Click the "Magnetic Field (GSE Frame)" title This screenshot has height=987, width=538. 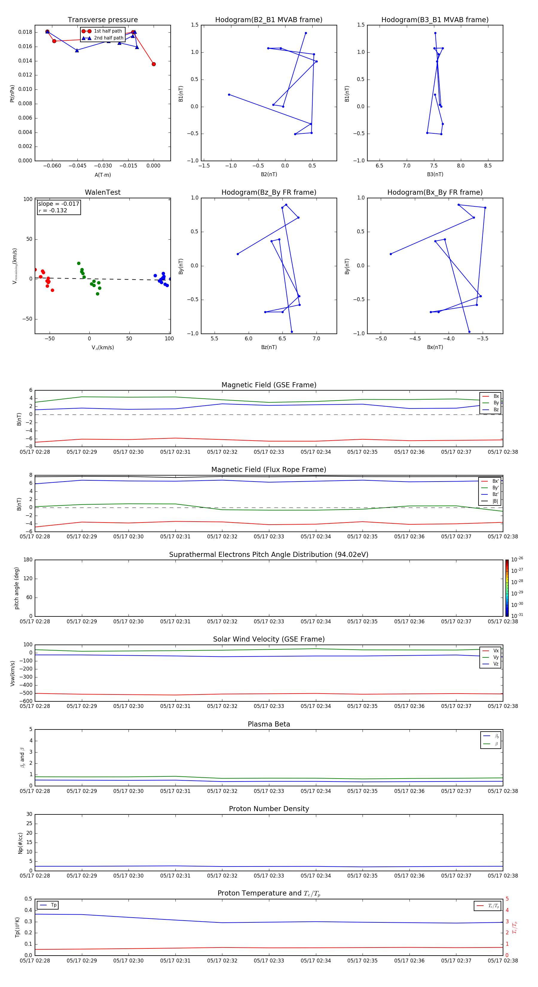(269, 385)
